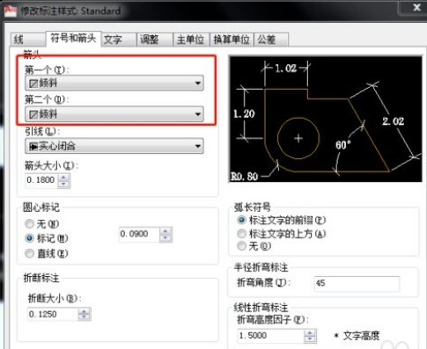Switch to 换算单位 tab
This screenshot has height=349, width=427.
[232, 40]
